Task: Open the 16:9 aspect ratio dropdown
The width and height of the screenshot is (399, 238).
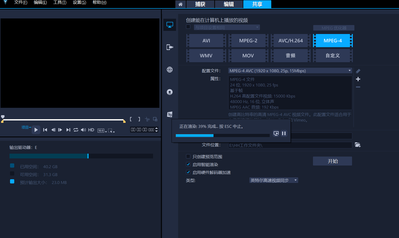Action: click(102, 130)
